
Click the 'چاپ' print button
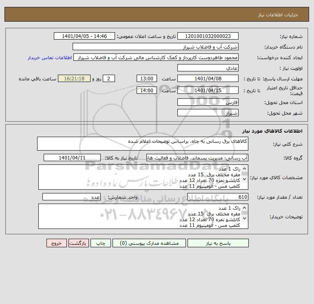tap(101, 243)
